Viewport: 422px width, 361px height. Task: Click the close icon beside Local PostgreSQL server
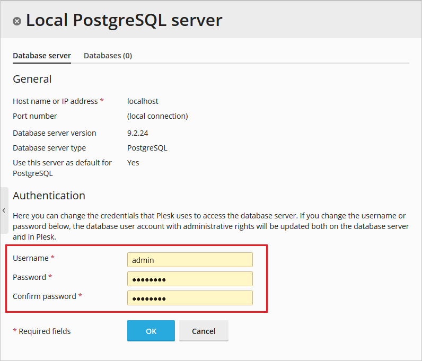click(17, 21)
